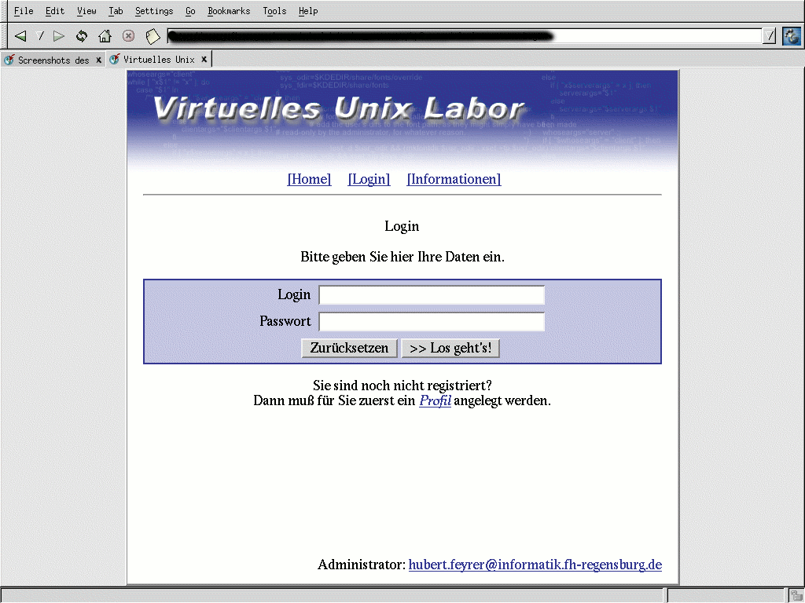This screenshot has height=603, width=805.
Task: Click the Galeon logo at toolbar right
Action: 791,36
